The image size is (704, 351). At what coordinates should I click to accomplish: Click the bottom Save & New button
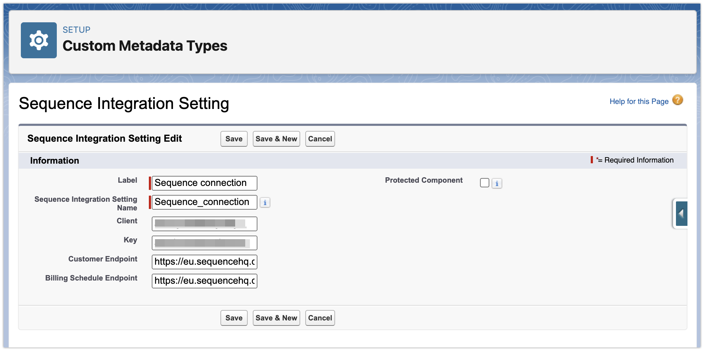276,318
